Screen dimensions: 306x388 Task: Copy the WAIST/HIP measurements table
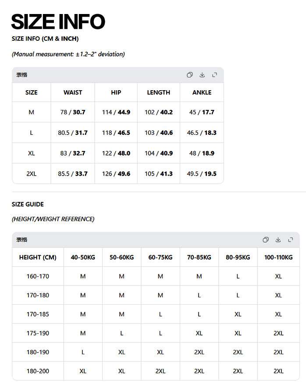coord(189,75)
